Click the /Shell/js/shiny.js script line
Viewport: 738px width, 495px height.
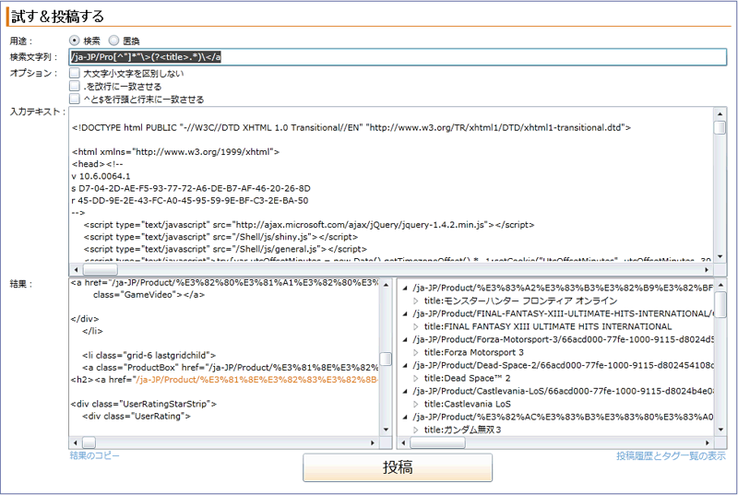(x=220, y=237)
